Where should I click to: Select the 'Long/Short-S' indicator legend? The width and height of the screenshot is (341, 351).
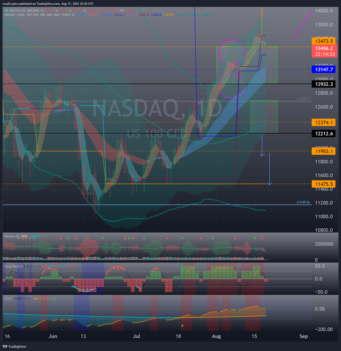pyautogui.click(x=13, y=266)
